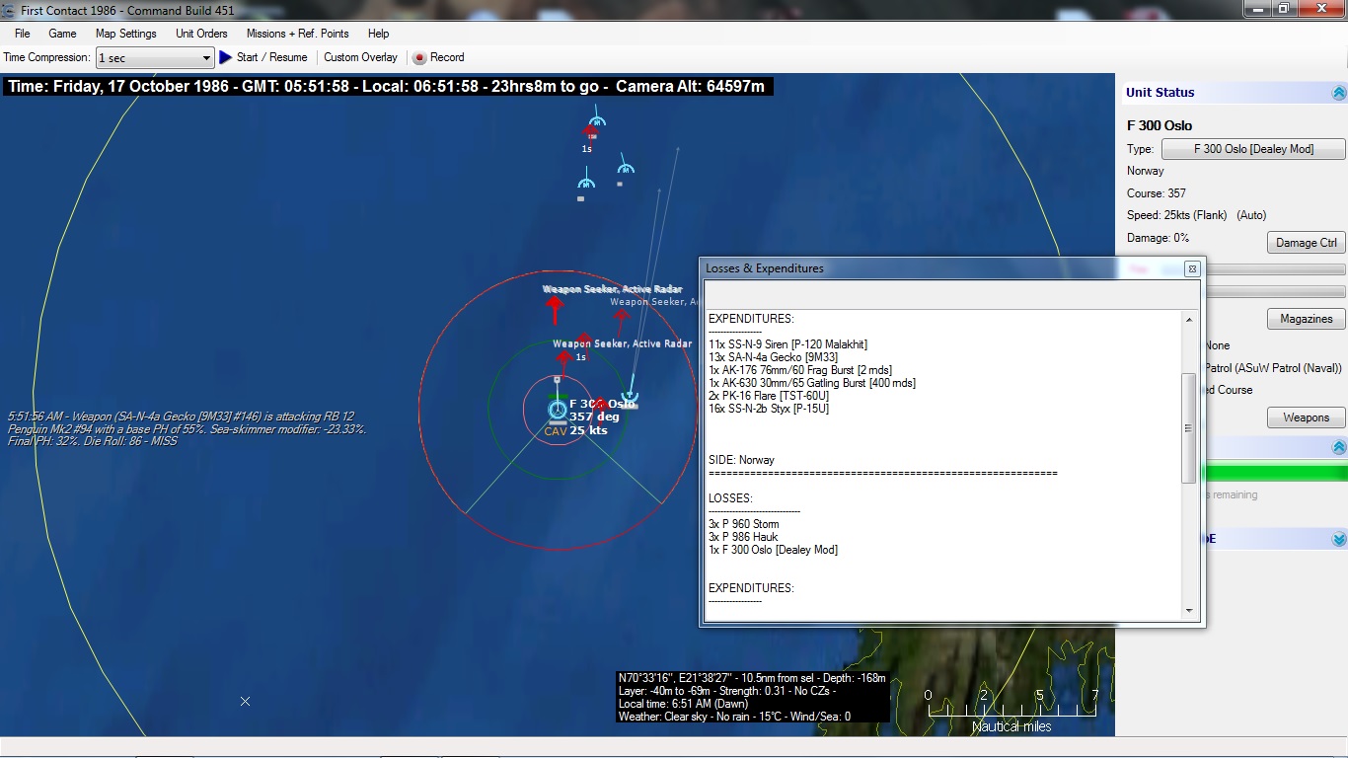Click the 3x P 960 Storm loss line
This screenshot has height=758, width=1348.
coord(743,524)
